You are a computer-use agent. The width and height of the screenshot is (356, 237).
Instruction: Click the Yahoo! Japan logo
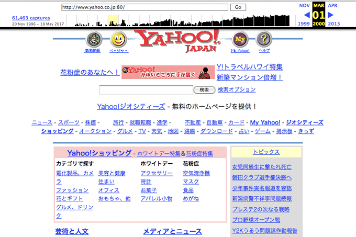pyautogui.click(x=178, y=41)
